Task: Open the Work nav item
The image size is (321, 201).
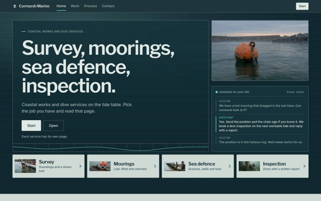Action: pos(75,6)
